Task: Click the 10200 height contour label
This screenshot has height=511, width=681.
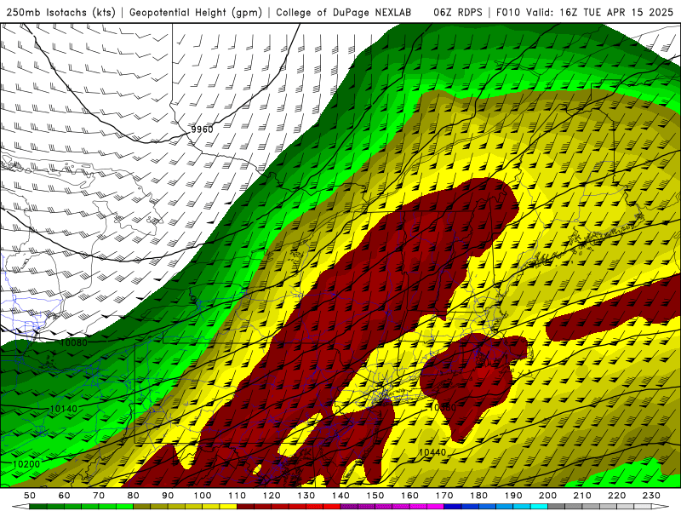Action: pos(26,464)
